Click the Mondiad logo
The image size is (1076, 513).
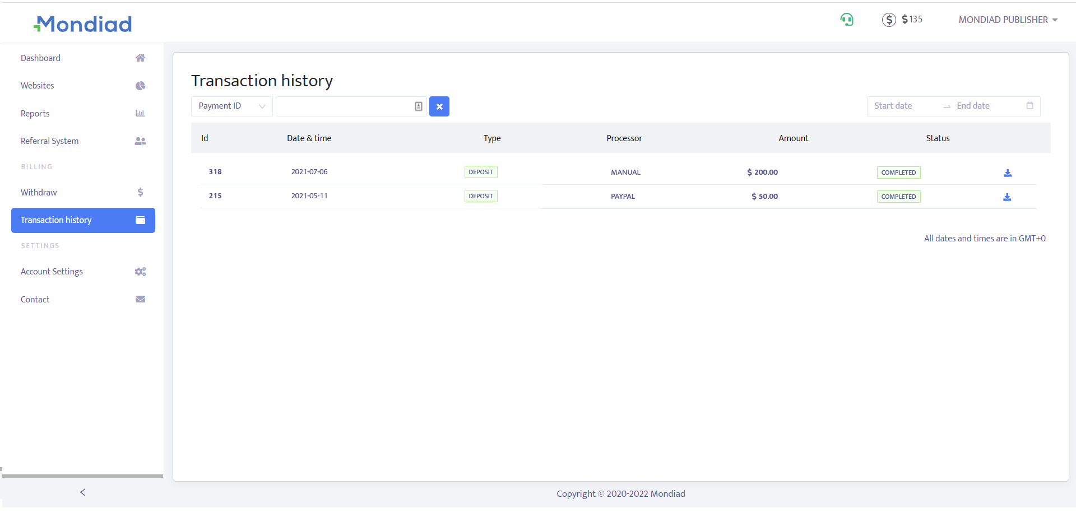click(83, 24)
